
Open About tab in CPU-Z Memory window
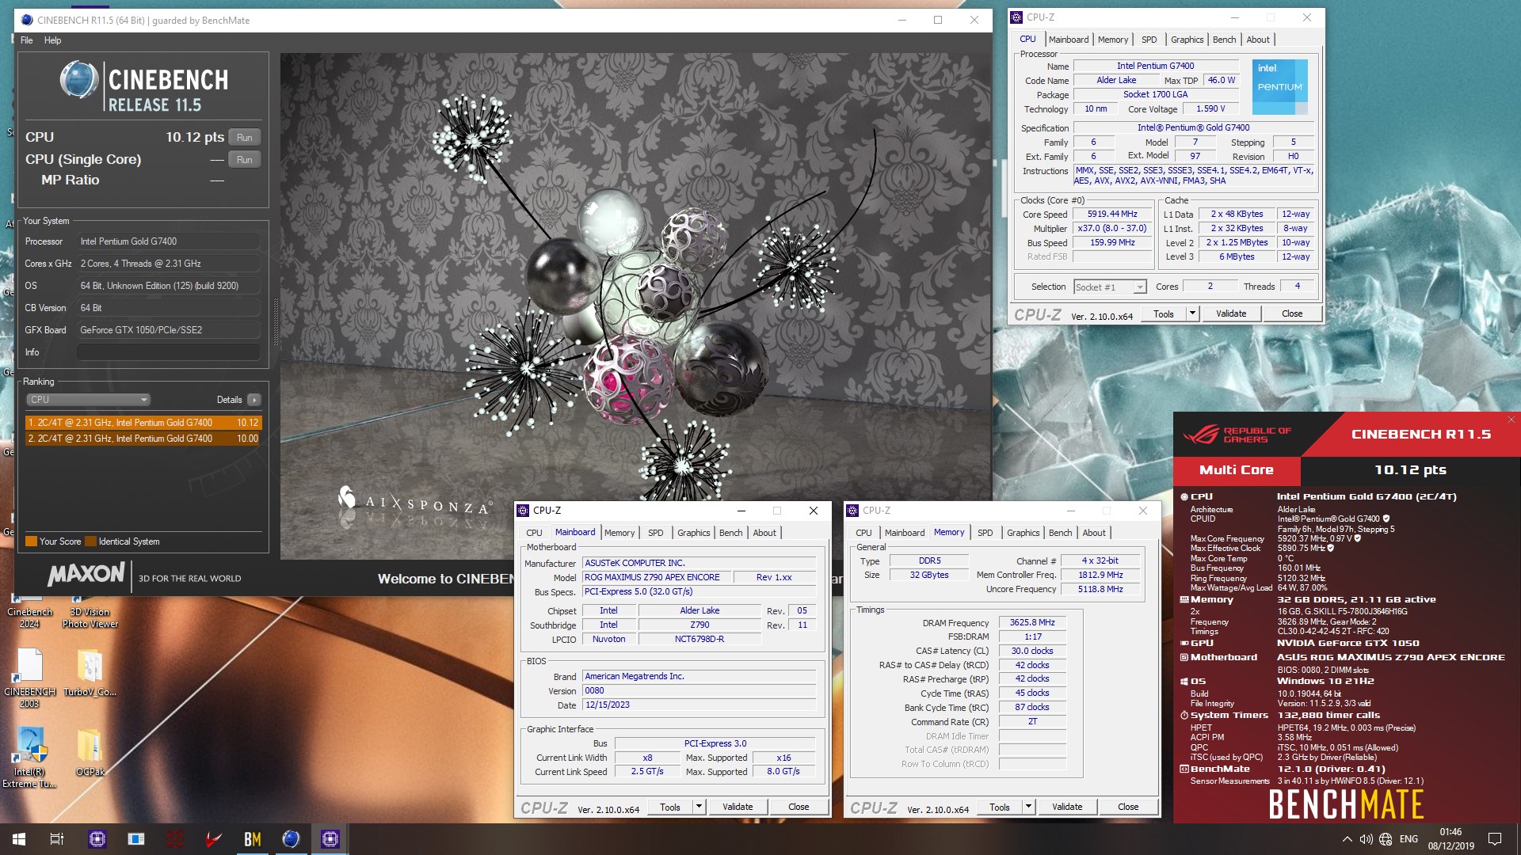tap(1094, 533)
